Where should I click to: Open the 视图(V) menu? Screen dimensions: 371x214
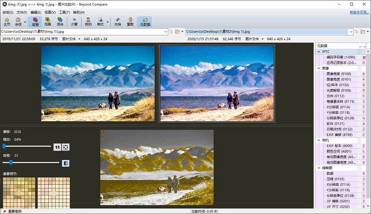click(49, 12)
